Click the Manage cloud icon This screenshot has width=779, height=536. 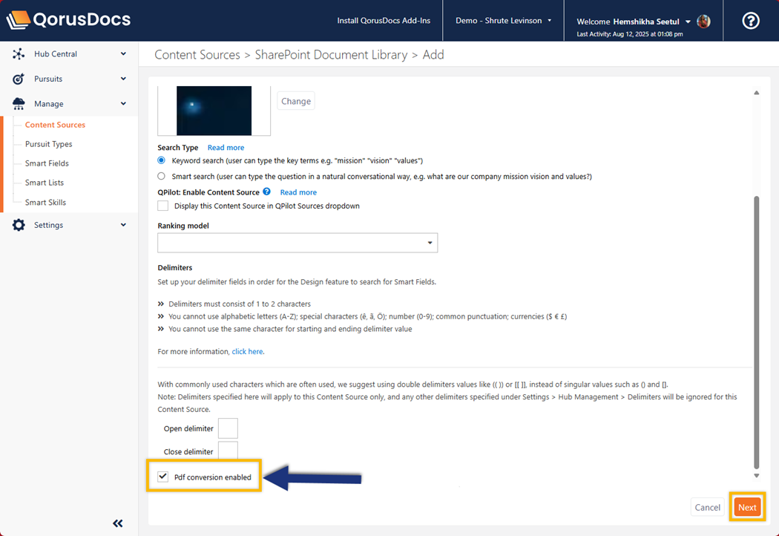click(19, 104)
